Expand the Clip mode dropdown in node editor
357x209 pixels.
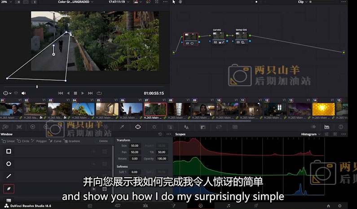(x=303, y=2)
